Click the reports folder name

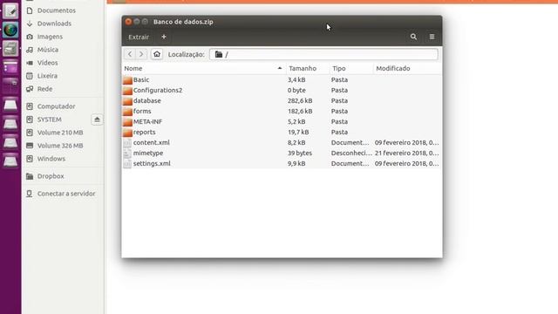tap(144, 132)
